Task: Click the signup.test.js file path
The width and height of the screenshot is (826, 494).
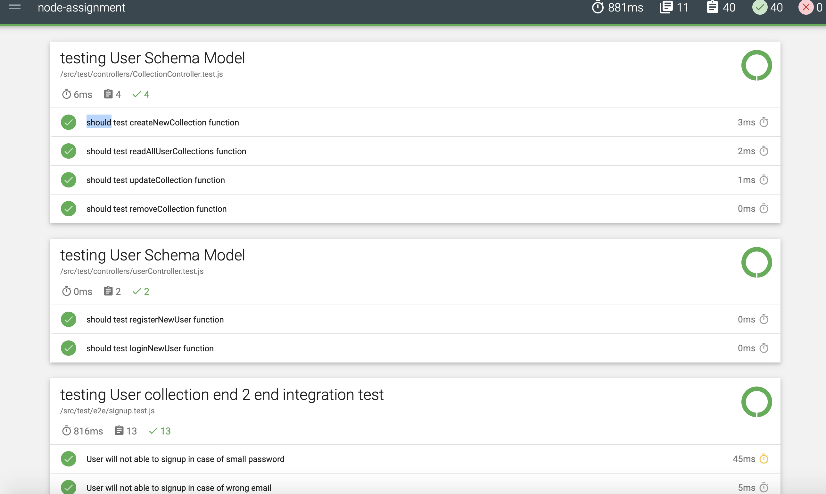Action: 107,411
